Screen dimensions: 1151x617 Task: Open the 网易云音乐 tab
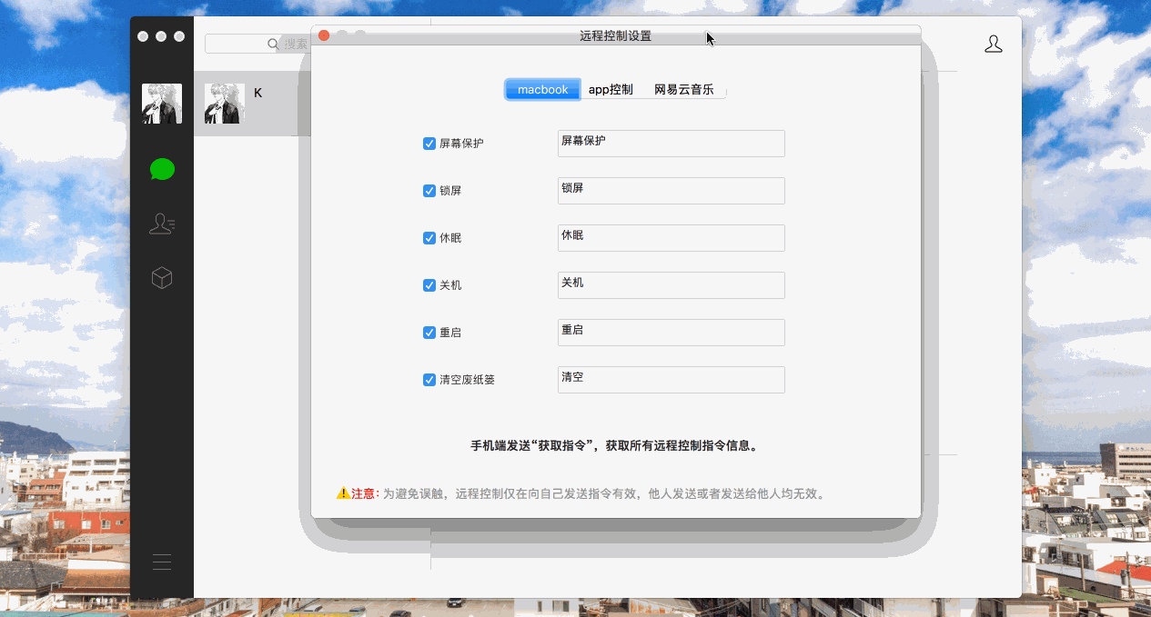point(683,89)
